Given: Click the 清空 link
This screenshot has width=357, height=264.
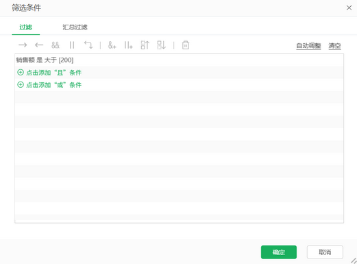Looking at the screenshot, I should tap(334, 46).
